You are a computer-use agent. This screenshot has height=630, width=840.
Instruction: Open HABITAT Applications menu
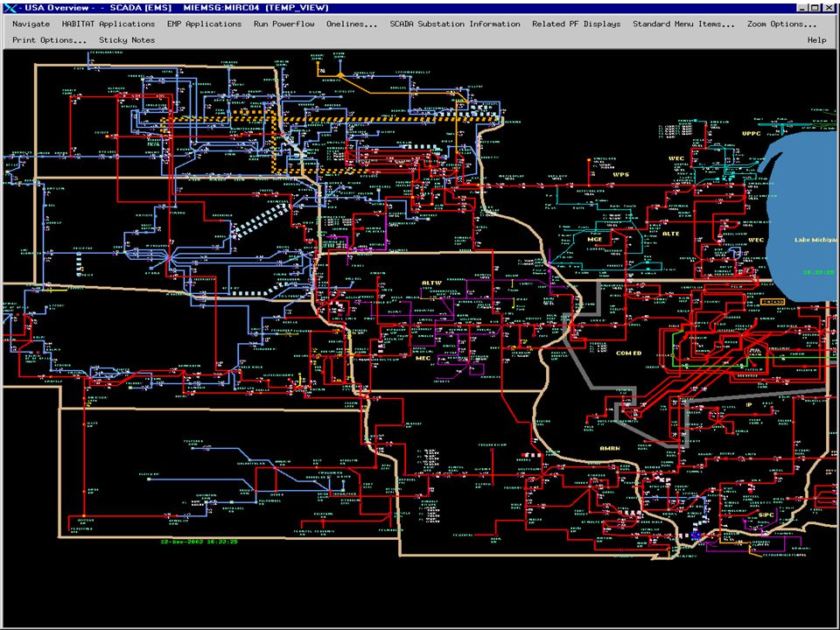[x=108, y=24]
